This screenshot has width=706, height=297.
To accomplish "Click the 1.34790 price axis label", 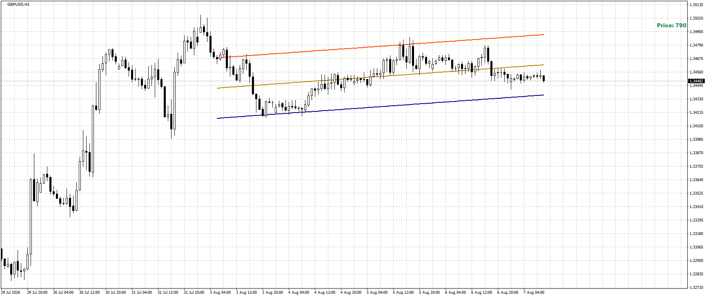I will (696, 45).
